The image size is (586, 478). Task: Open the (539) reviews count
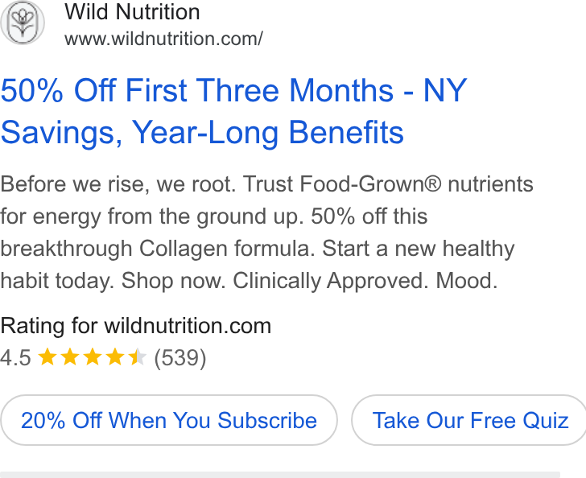[180, 358]
